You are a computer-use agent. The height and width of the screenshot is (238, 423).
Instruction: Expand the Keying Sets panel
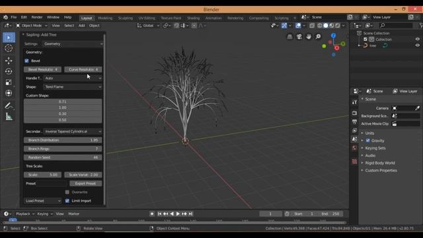375,148
